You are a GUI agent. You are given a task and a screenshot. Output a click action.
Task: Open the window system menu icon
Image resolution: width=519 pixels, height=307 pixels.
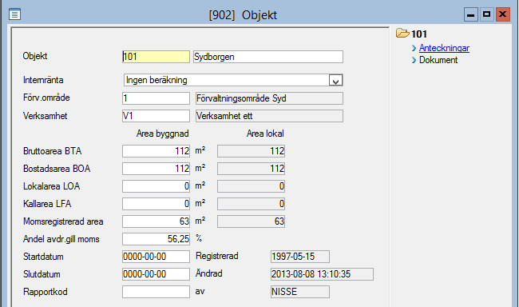[x=14, y=14]
